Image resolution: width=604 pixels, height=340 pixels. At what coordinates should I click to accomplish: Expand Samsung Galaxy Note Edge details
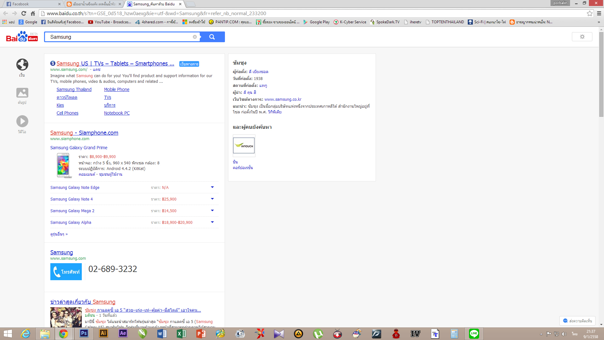pos(212,187)
